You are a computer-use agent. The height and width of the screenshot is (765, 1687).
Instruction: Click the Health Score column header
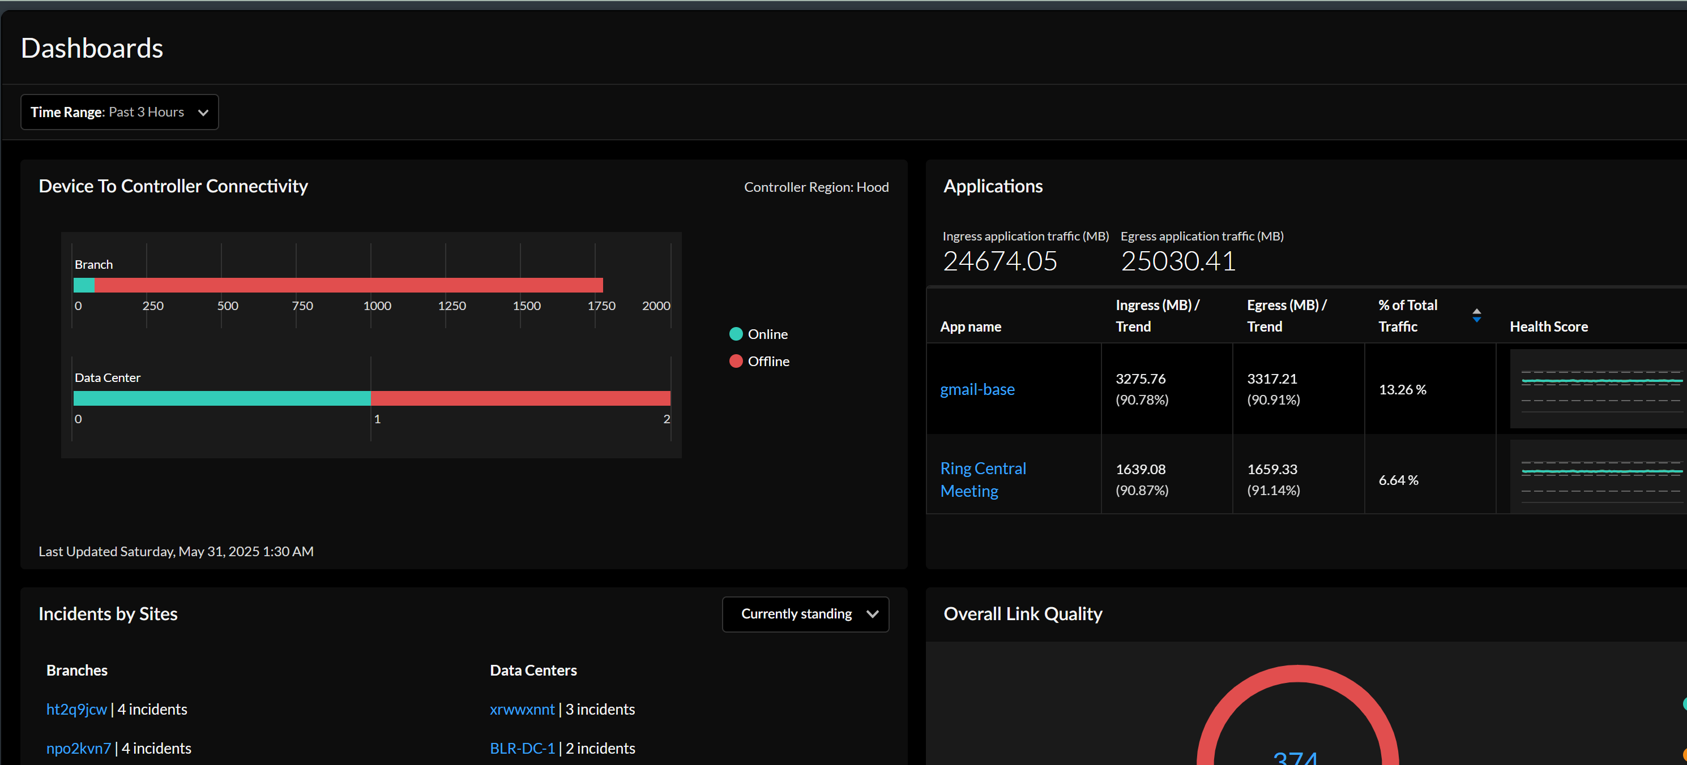[x=1548, y=326]
